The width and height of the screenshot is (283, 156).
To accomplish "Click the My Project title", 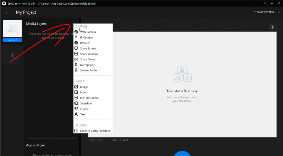I will (x=26, y=12).
